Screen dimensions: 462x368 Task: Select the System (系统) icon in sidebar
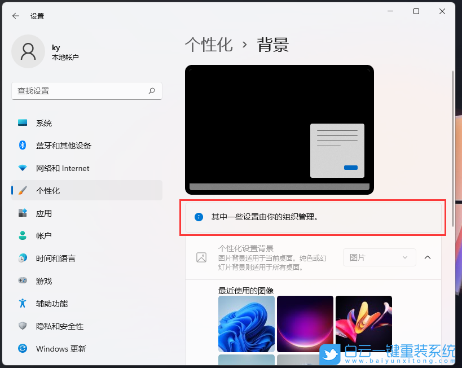click(23, 122)
